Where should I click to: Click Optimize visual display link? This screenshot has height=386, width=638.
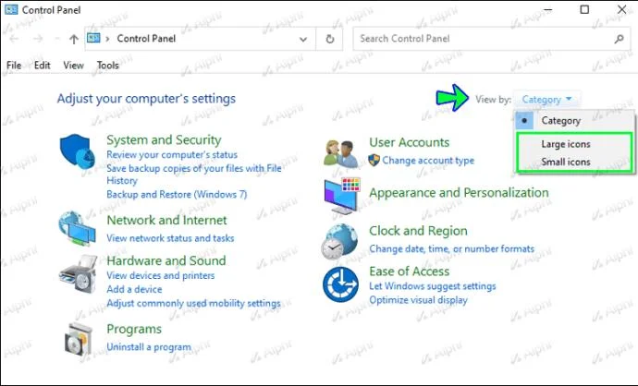(x=418, y=300)
